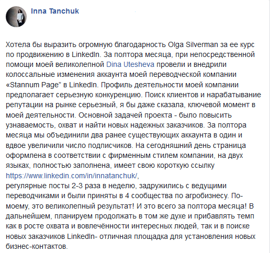Click the phrase "2-3 раза в неделю"

coord(104,186)
